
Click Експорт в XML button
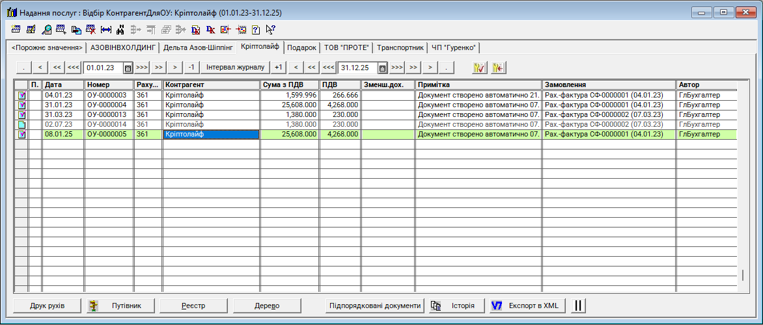pos(528,305)
